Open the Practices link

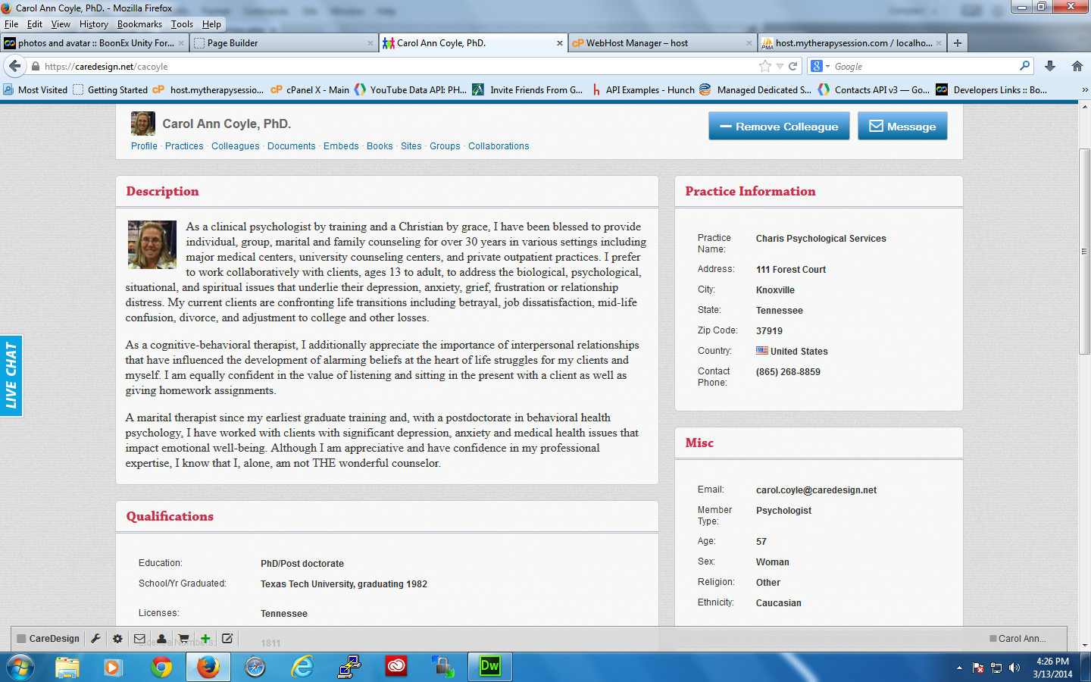click(184, 146)
